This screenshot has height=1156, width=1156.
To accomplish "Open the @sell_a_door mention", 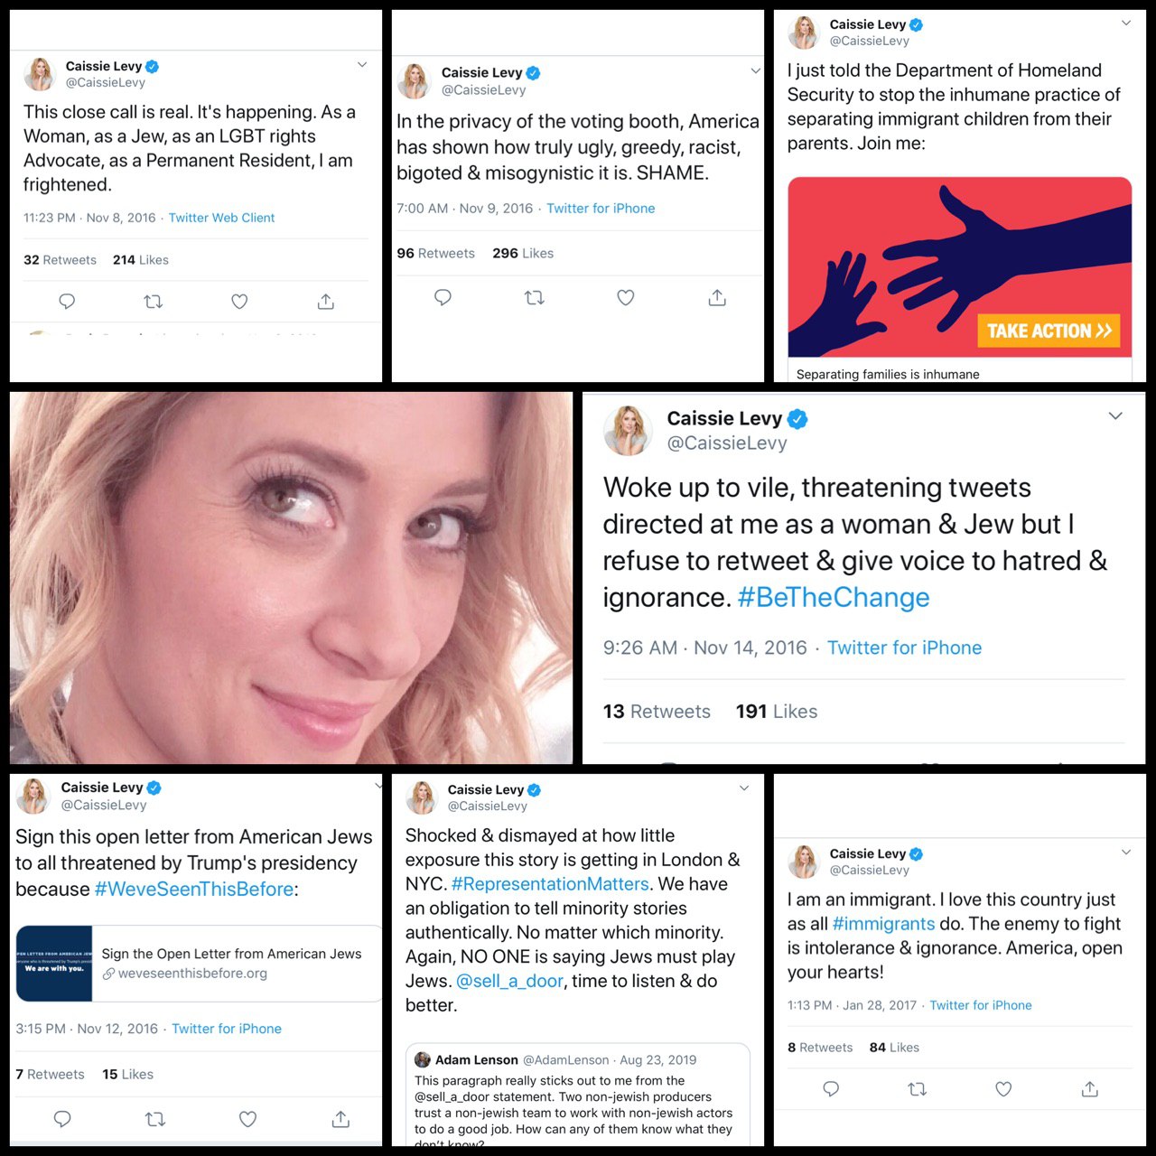I will tap(509, 981).
